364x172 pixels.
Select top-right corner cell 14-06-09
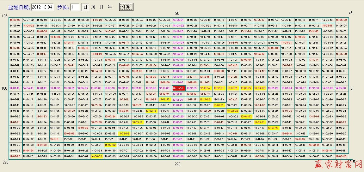coord(341,20)
